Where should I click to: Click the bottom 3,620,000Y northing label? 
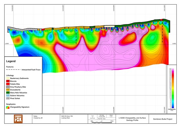114,110
